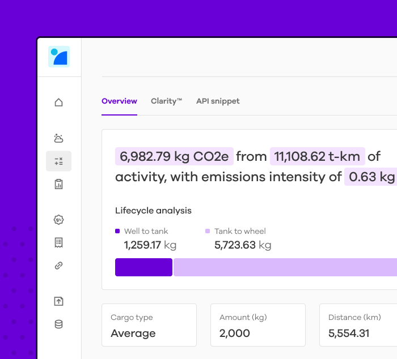The image size is (397, 359).
Task: Open the API snippet tab
Action: pyautogui.click(x=218, y=101)
